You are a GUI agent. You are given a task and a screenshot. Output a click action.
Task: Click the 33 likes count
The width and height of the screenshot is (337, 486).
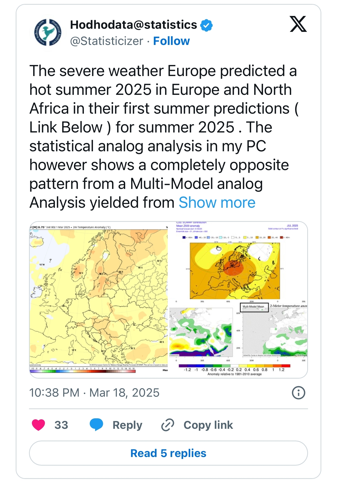click(x=61, y=425)
